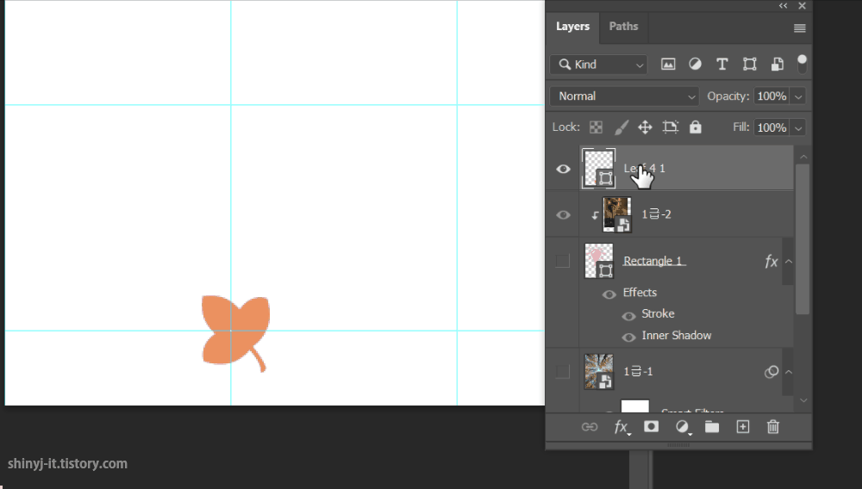This screenshot has width=862, height=489.
Task: Click the layers panel scrollbar thumb
Action: point(803,239)
